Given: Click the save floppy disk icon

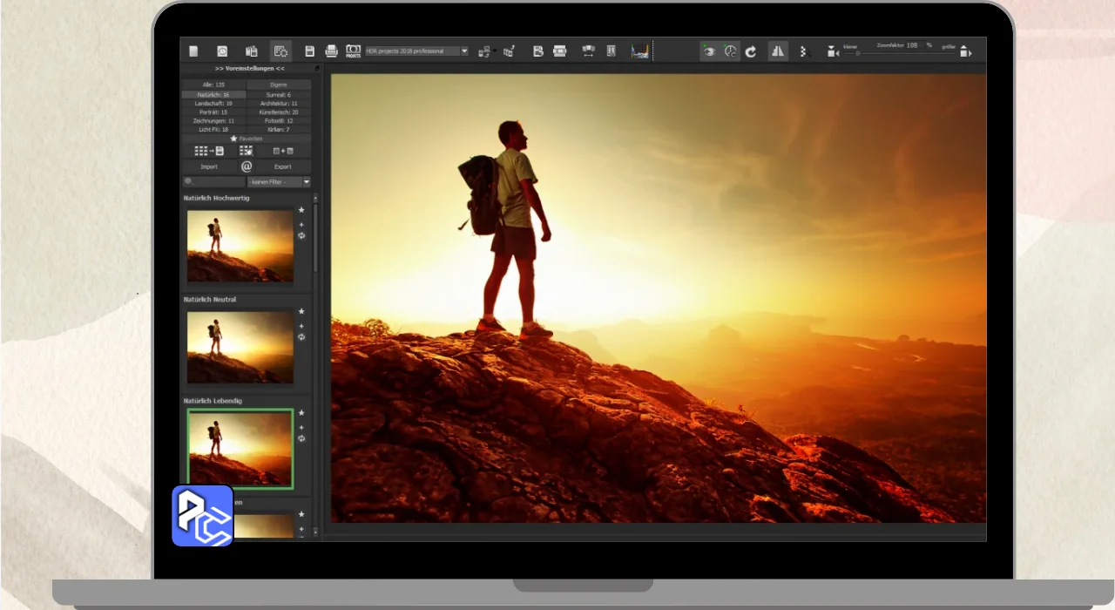Looking at the screenshot, I should (x=309, y=51).
